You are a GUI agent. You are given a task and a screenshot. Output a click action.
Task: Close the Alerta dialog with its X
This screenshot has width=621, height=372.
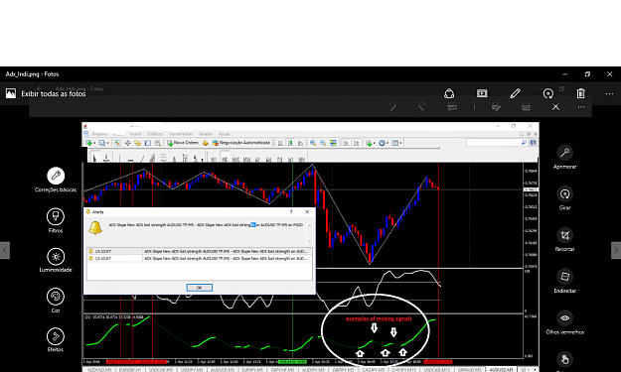[x=307, y=212]
